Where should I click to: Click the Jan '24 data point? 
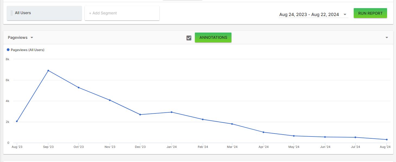[x=172, y=112]
